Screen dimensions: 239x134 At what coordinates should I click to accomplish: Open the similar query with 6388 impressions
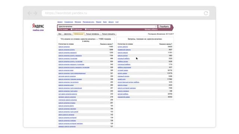click(x=124, y=76)
